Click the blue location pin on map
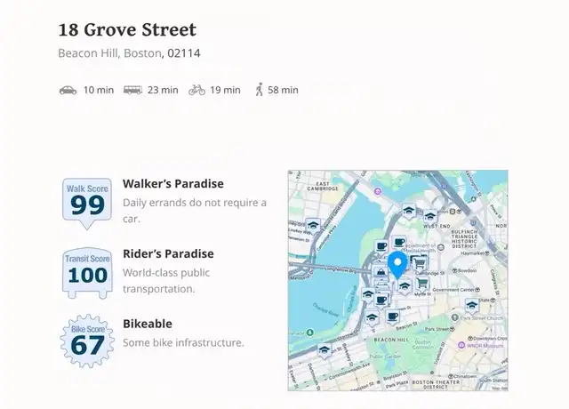Viewport: 569px width, 409px height. [x=397, y=265]
